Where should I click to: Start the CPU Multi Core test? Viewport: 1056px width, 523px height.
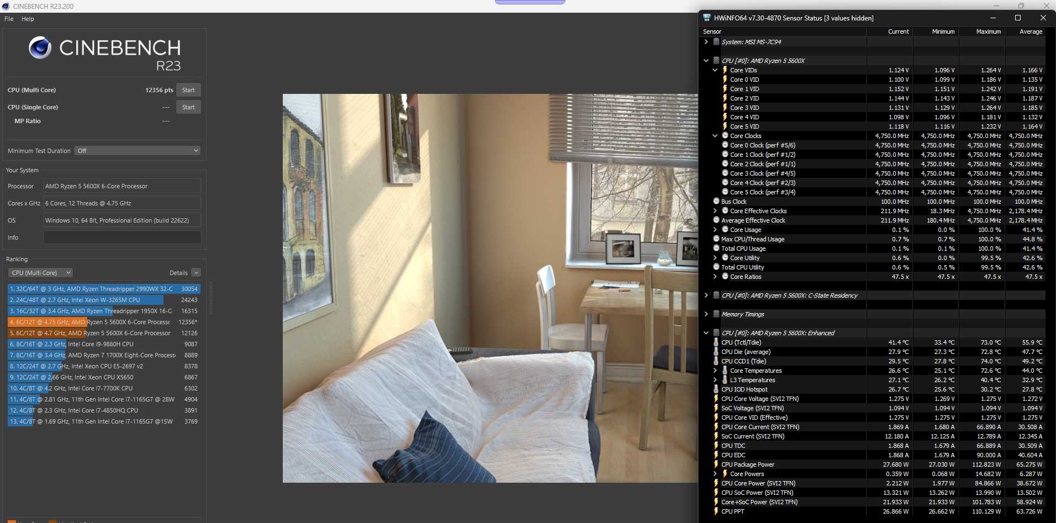click(188, 90)
